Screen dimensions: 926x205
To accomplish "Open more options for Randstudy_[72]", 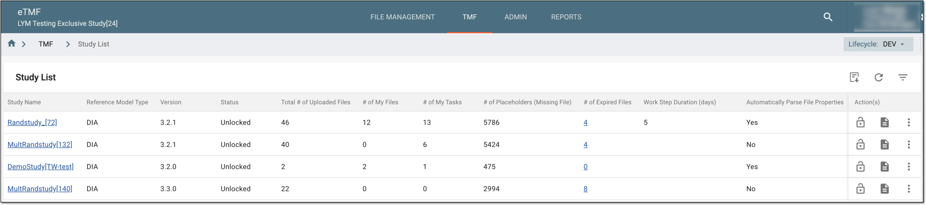I will 909,123.
